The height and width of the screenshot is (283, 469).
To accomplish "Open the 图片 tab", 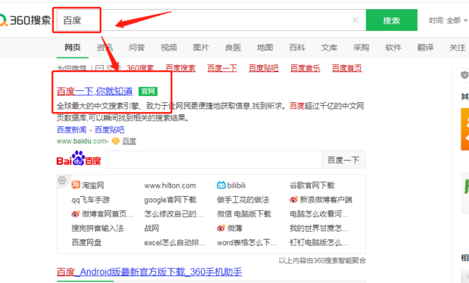I will (x=200, y=47).
